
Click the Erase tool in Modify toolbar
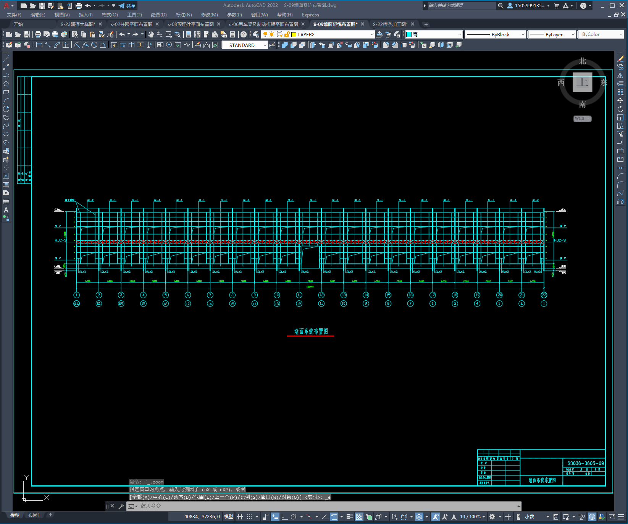(620, 59)
